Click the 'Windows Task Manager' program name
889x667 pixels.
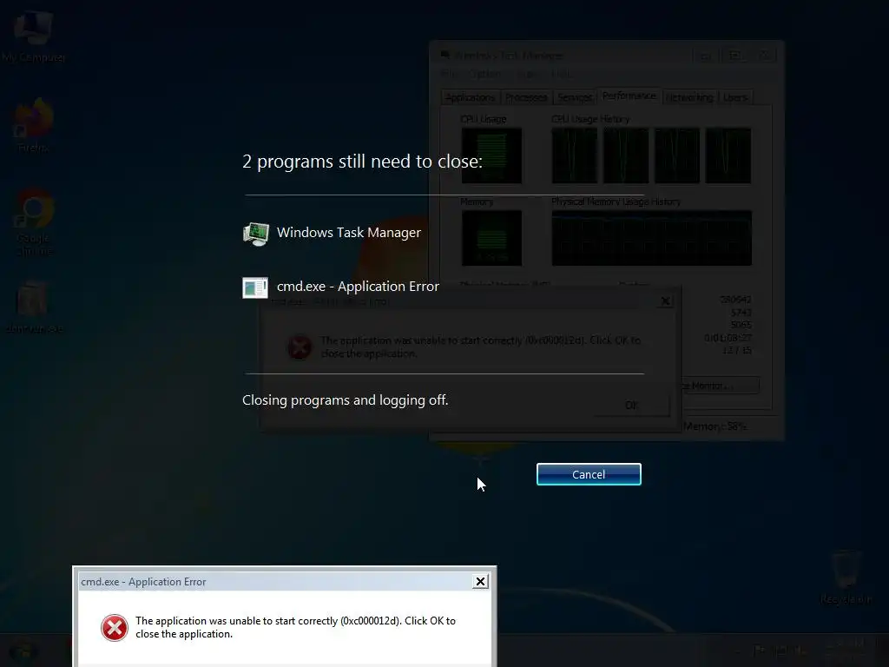point(349,233)
